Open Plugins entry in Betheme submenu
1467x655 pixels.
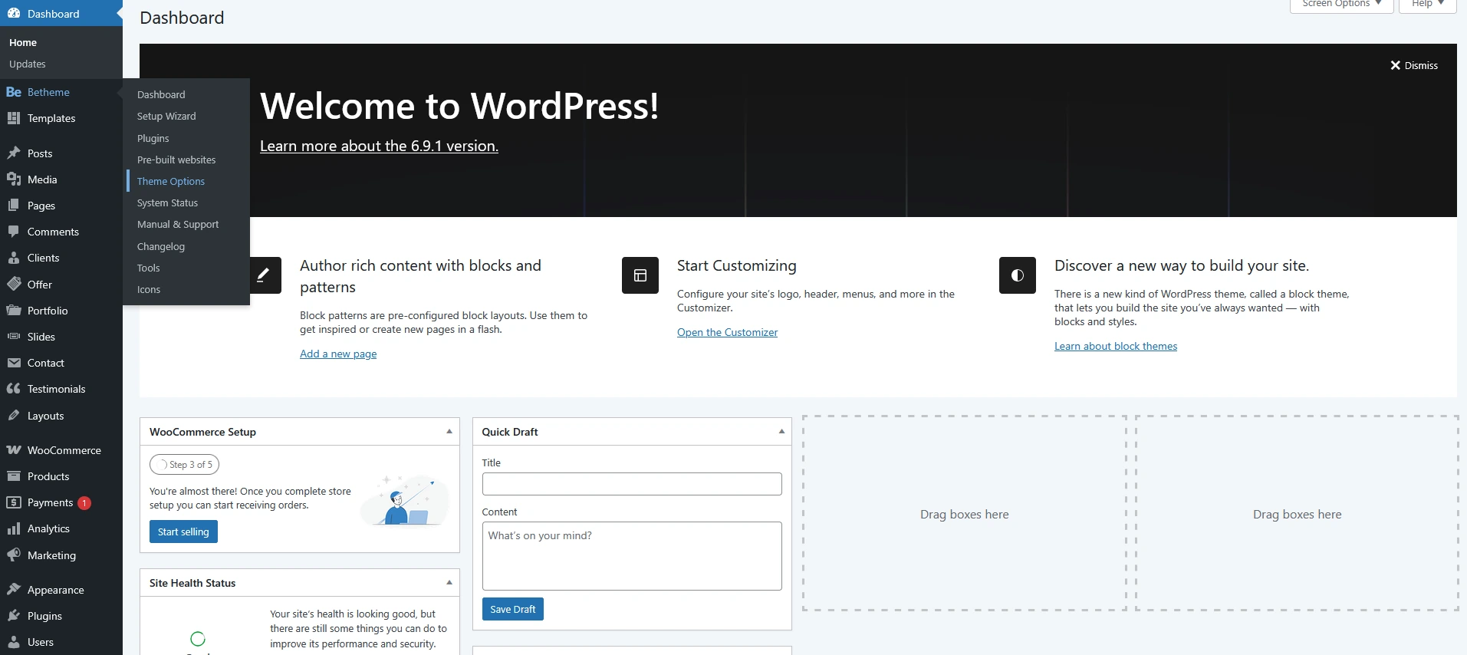tap(153, 138)
